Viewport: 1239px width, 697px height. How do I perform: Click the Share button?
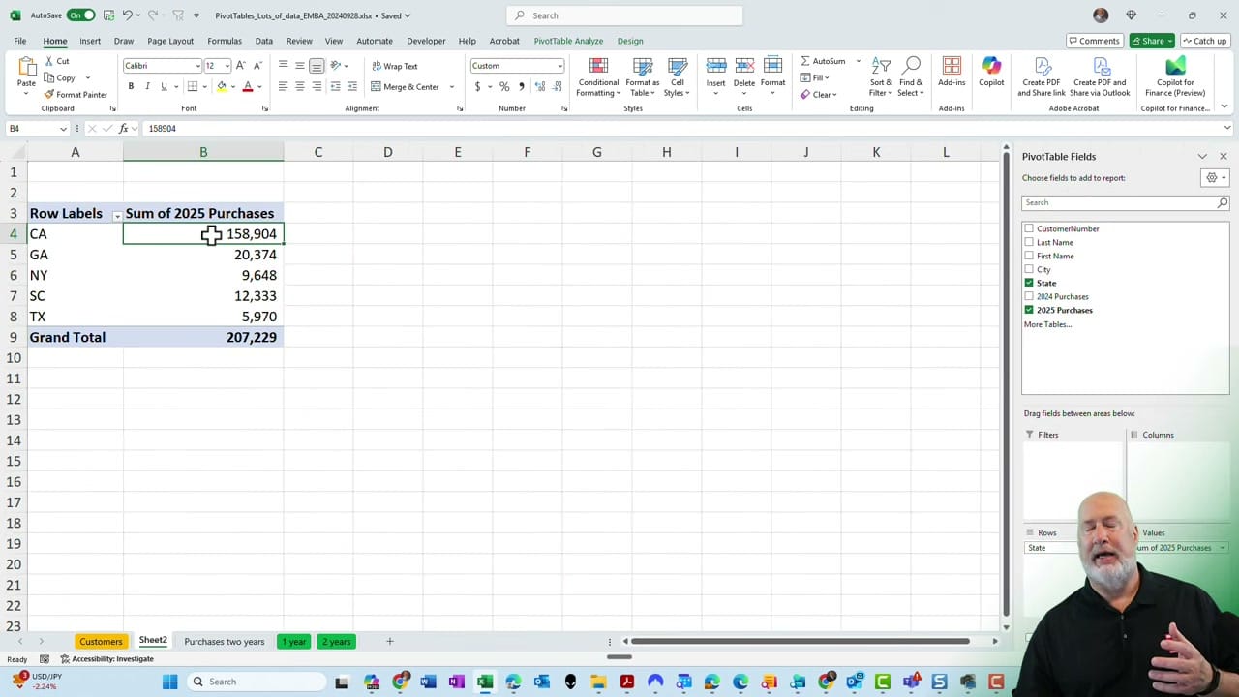pos(1150,41)
